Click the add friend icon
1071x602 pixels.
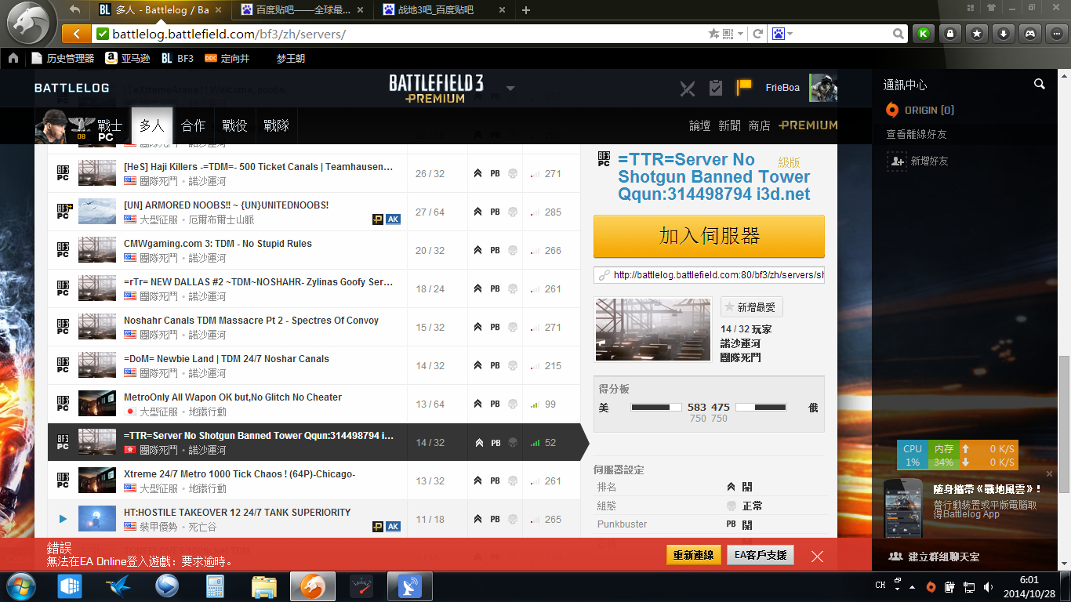click(x=896, y=161)
